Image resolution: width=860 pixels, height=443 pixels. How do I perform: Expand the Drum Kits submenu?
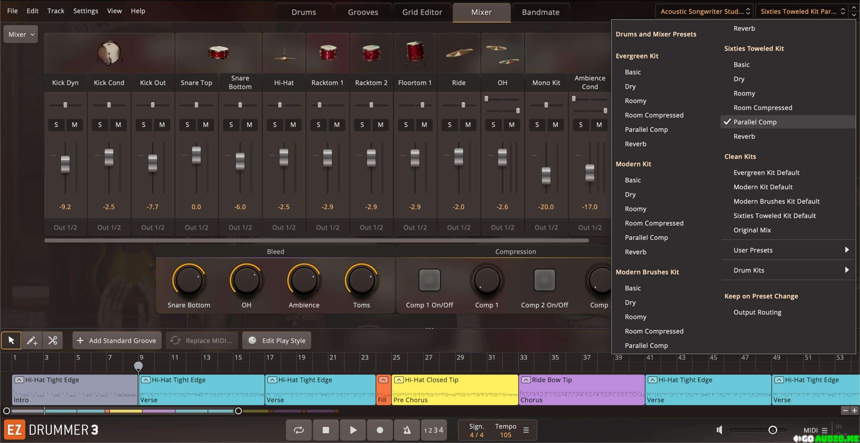788,270
